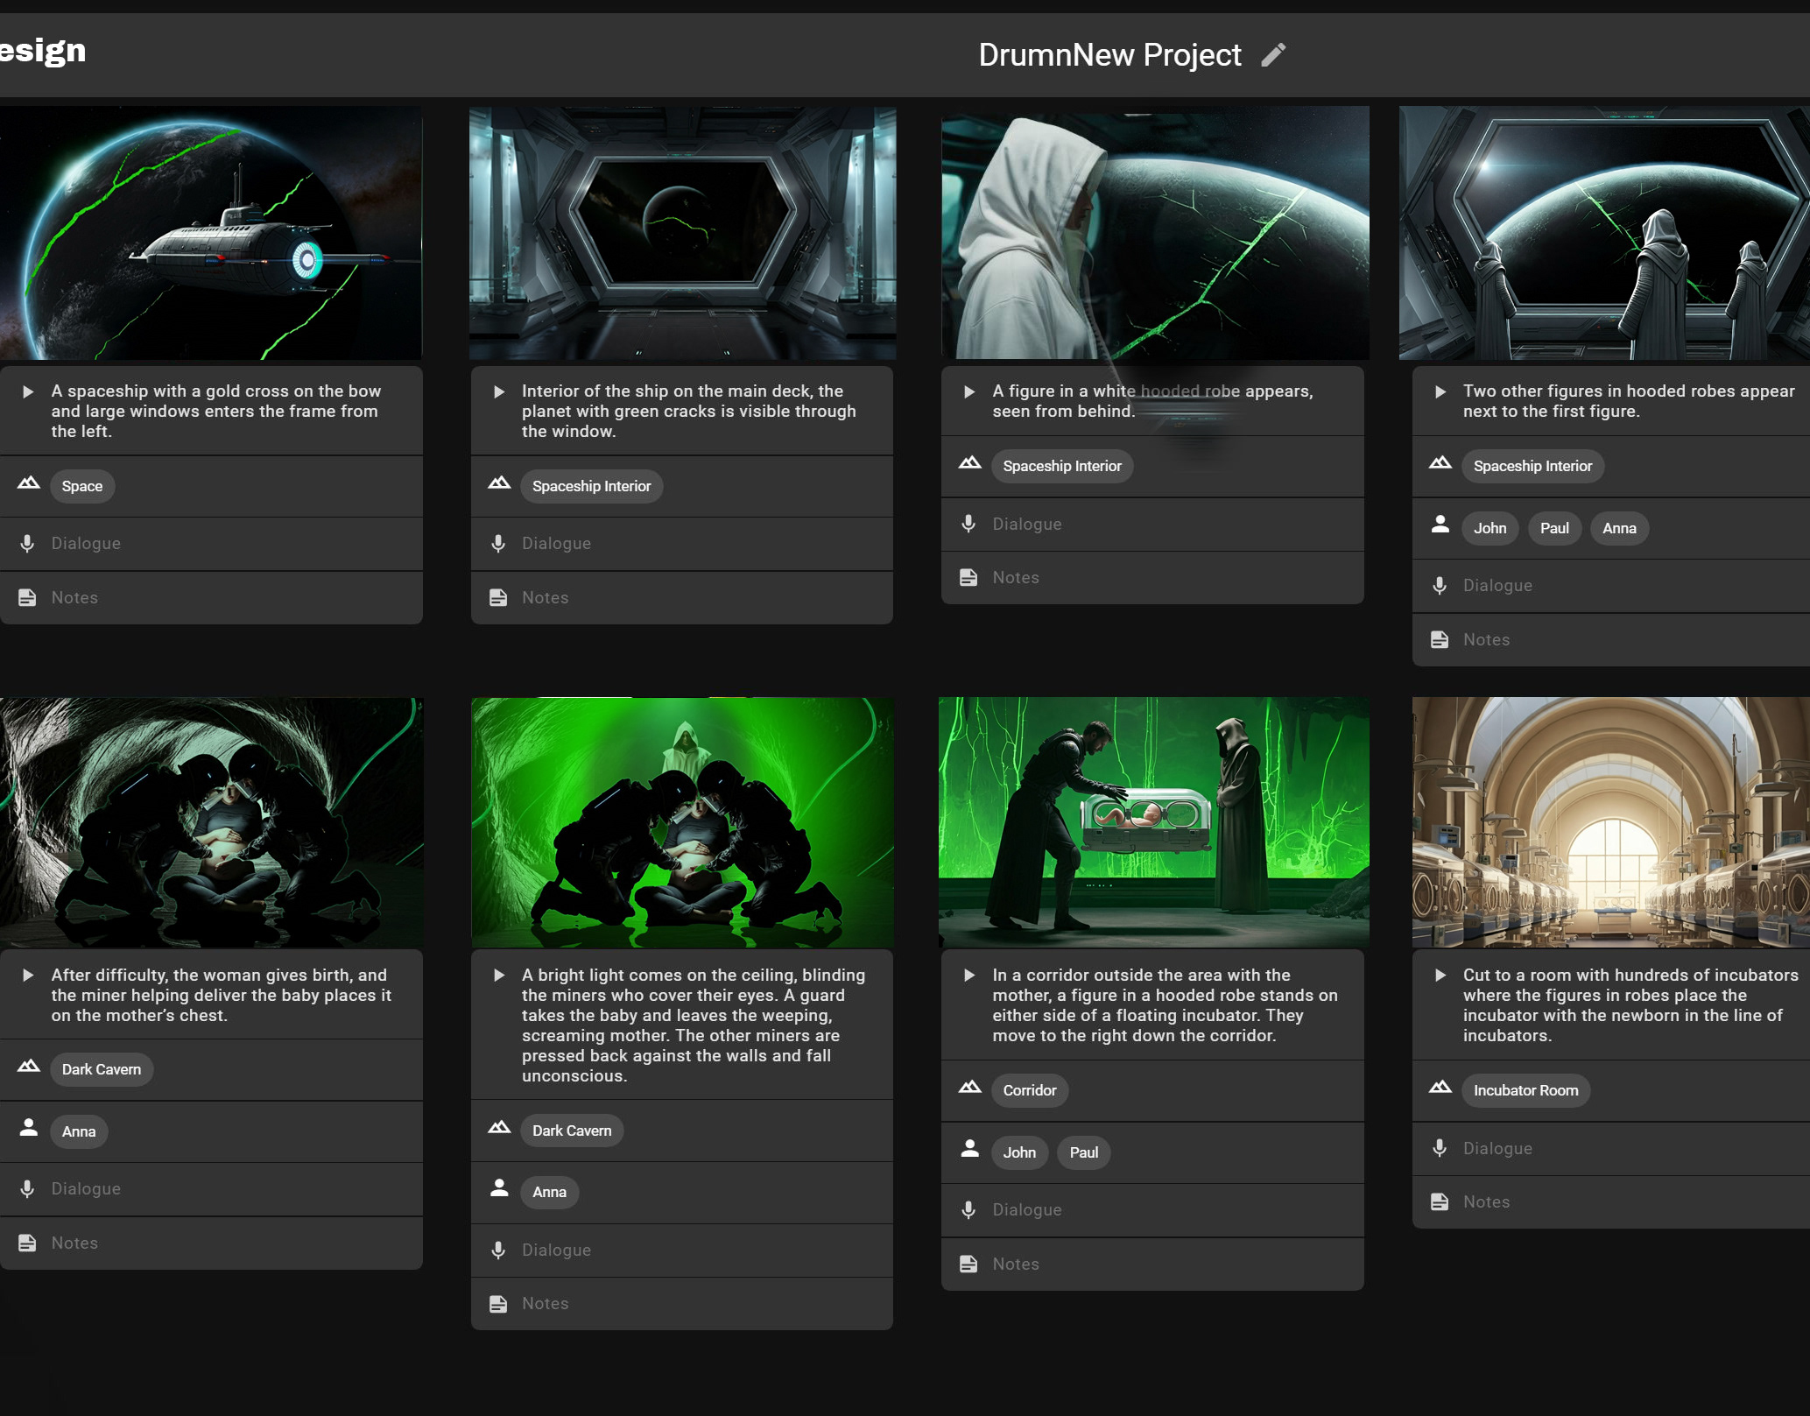
Task: Click the notes icon on the bright light ceiling card
Action: [x=498, y=1304]
